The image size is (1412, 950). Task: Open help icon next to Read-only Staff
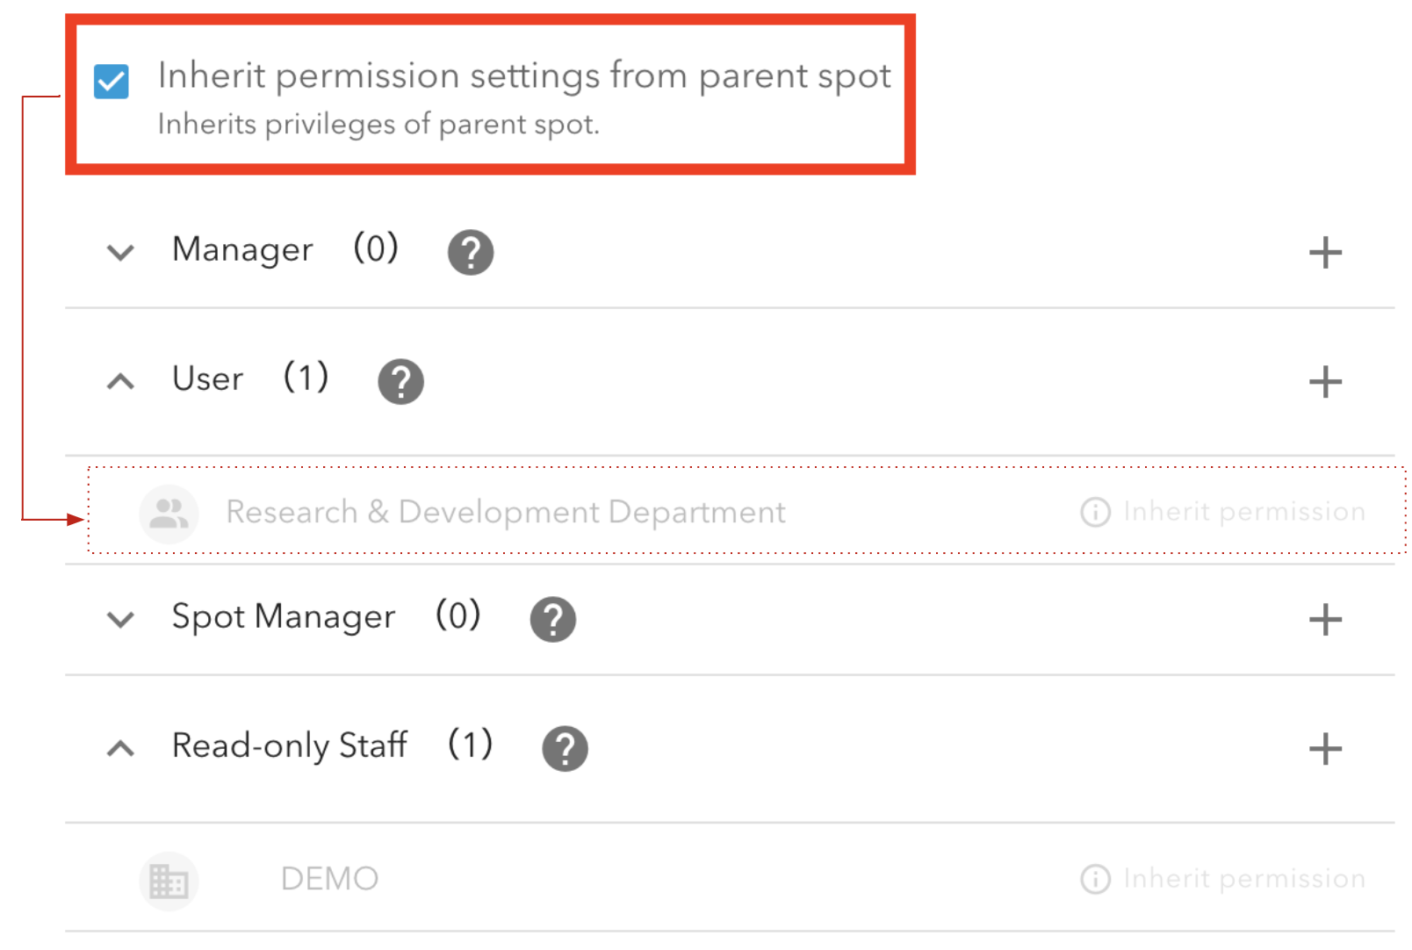(565, 749)
